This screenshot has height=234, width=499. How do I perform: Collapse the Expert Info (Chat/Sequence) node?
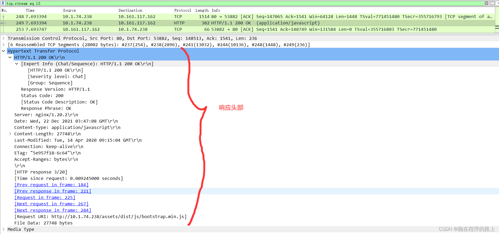pyautogui.click(x=17, y=64)
